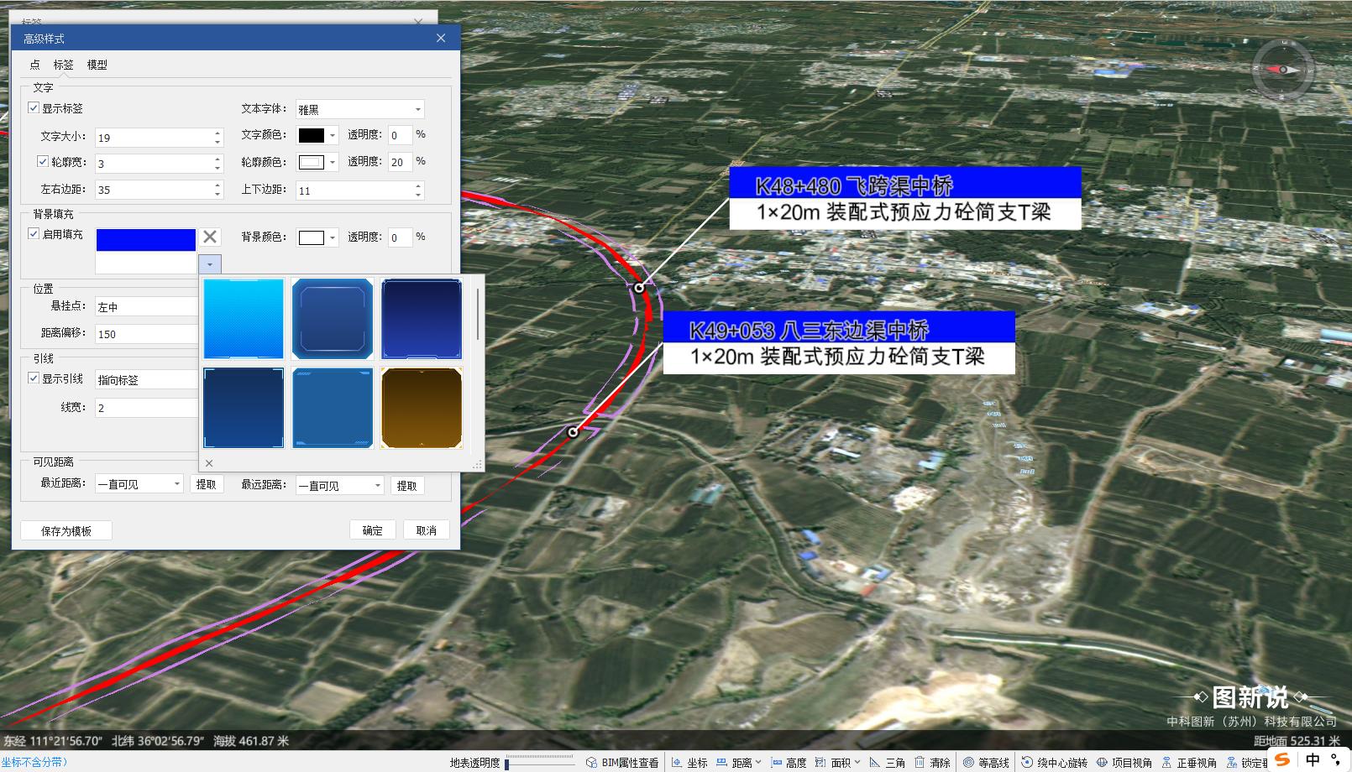Switch to 项目视角 project view
The height and width of the screenshot is (772, 1352).
pyautogui.click(x=1124, y=763)
